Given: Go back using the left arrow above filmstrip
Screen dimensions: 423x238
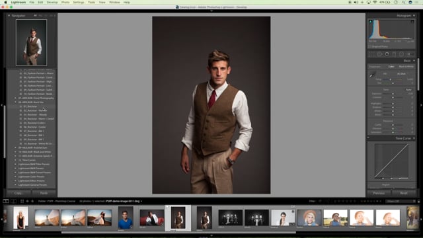Looking at the screenshot, I should [x=28, y=201].
